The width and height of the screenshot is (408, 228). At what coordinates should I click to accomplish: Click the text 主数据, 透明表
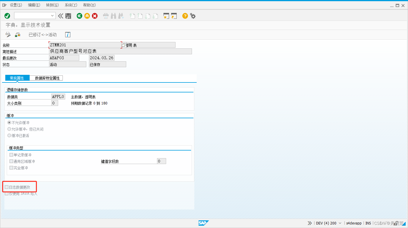[x=83, y=97]
